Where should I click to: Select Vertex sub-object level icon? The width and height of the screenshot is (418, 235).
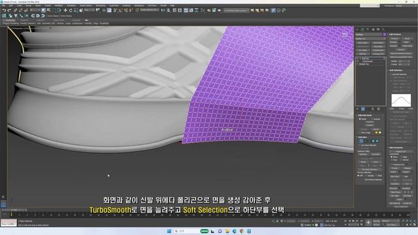click(x=361, y=141)
